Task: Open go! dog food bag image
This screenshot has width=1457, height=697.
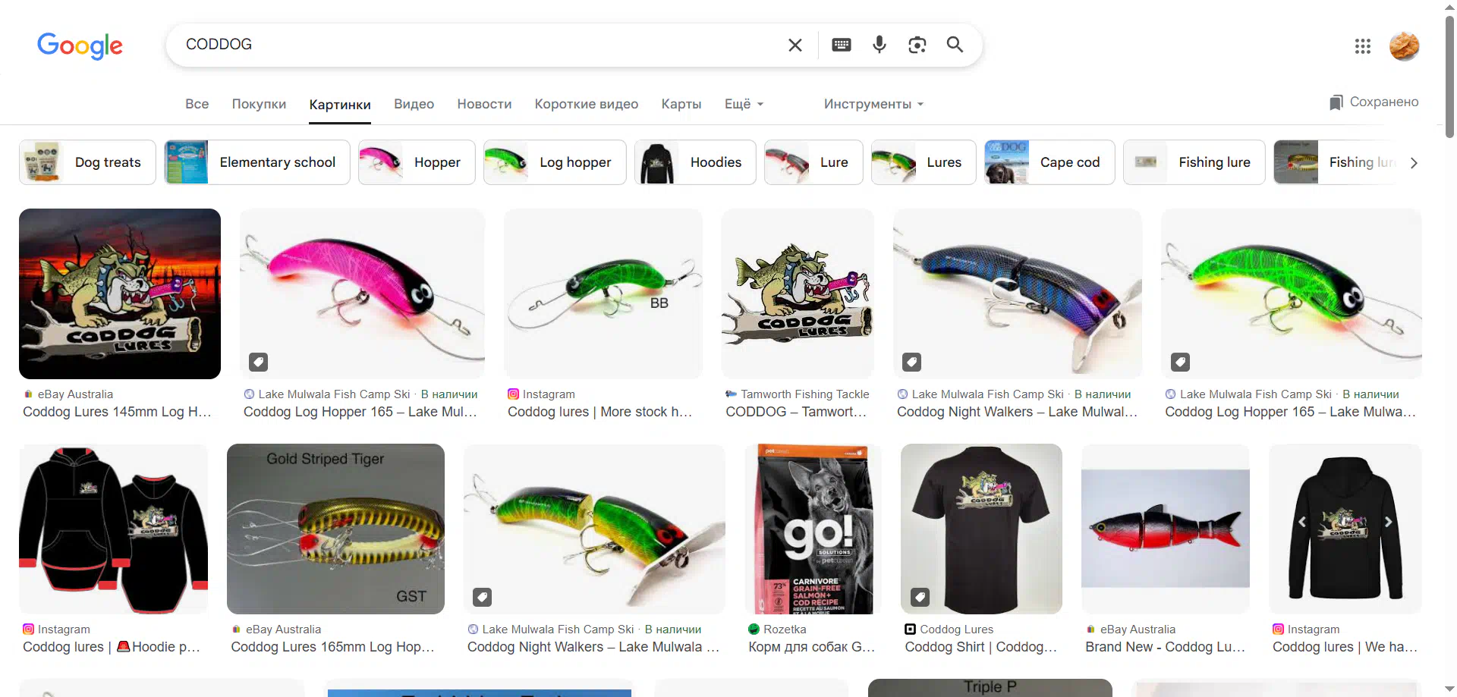Action: click(813, 529)
